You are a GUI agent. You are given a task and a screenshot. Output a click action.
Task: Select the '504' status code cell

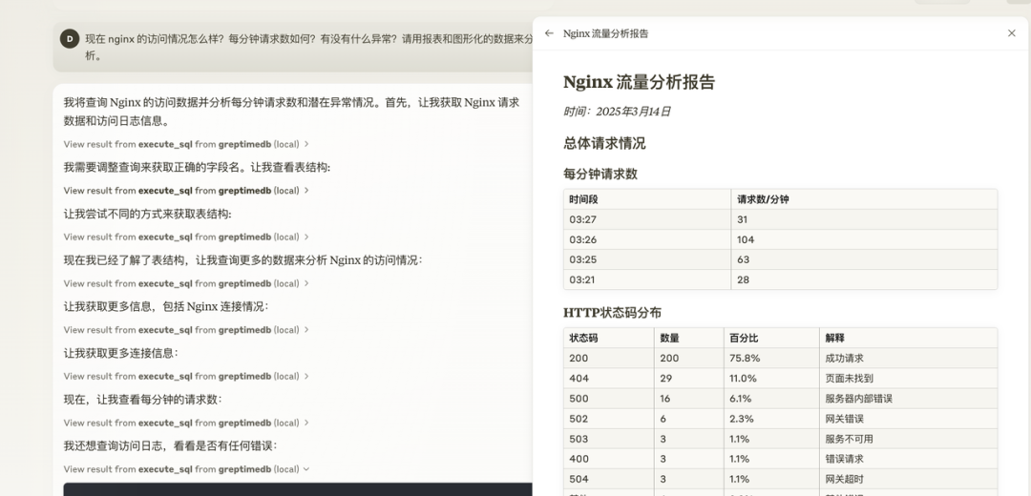point(609,479)
